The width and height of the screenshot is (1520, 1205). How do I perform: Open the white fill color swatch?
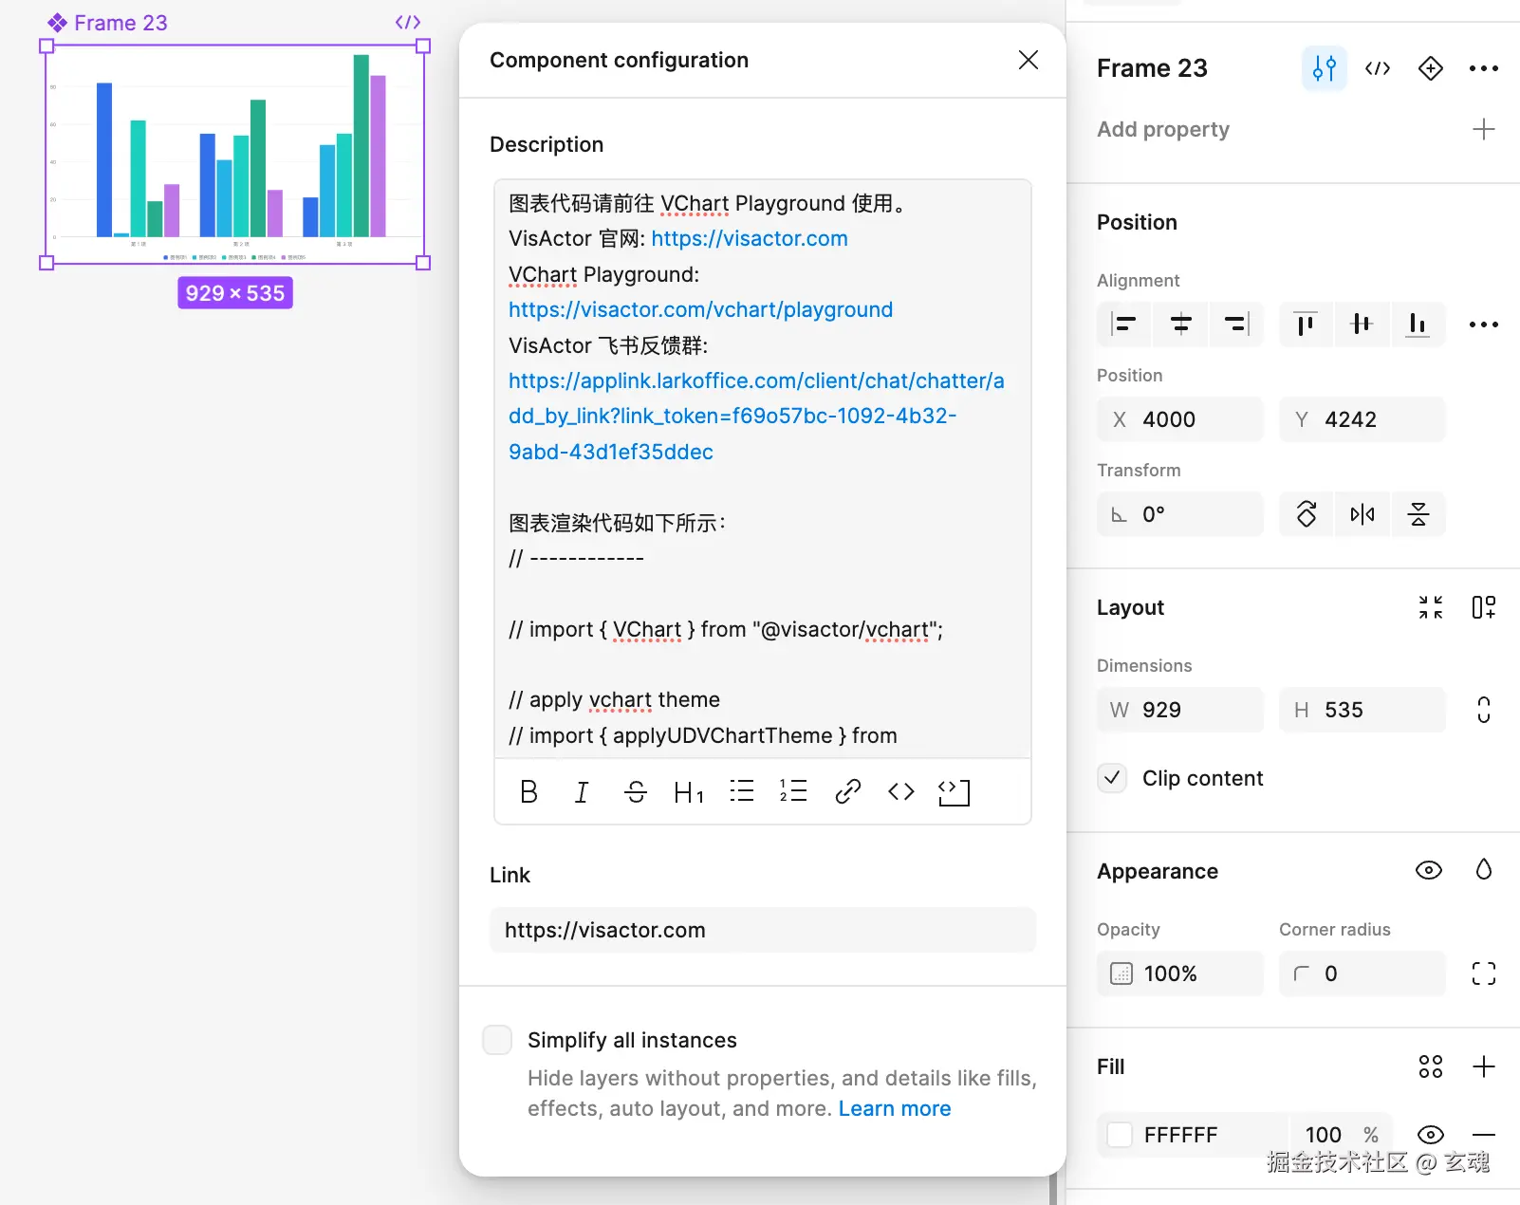point(1121,1135)
